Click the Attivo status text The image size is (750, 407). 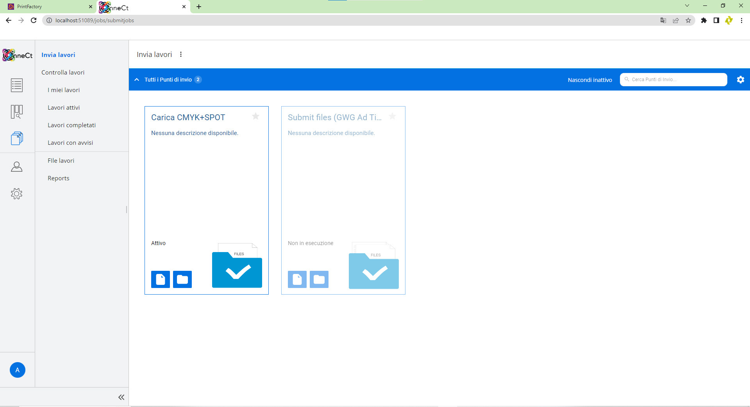pos(158,243)
